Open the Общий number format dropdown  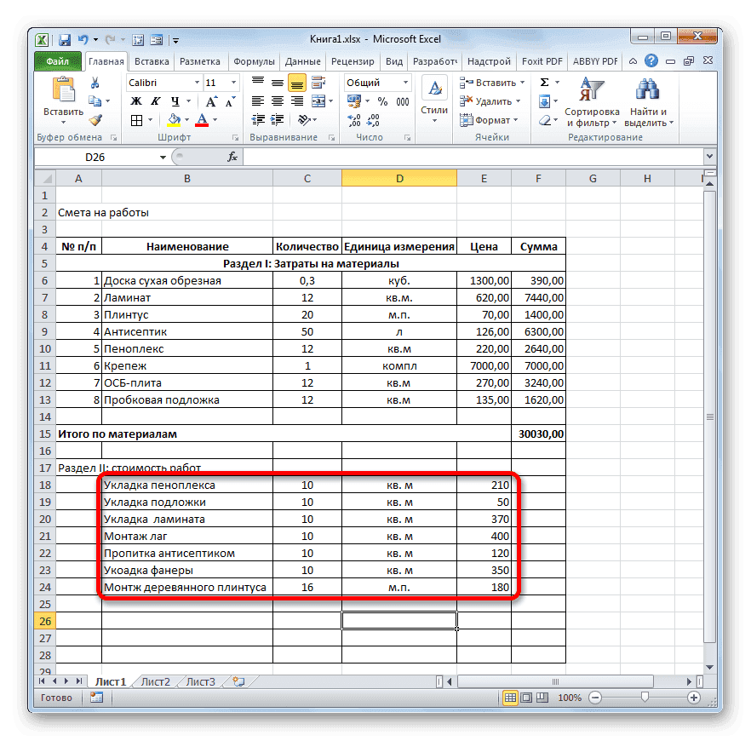click(405, 83)
